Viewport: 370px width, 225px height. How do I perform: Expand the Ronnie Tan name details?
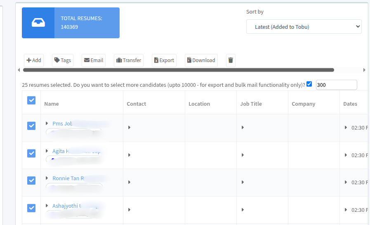pos(47,178)
